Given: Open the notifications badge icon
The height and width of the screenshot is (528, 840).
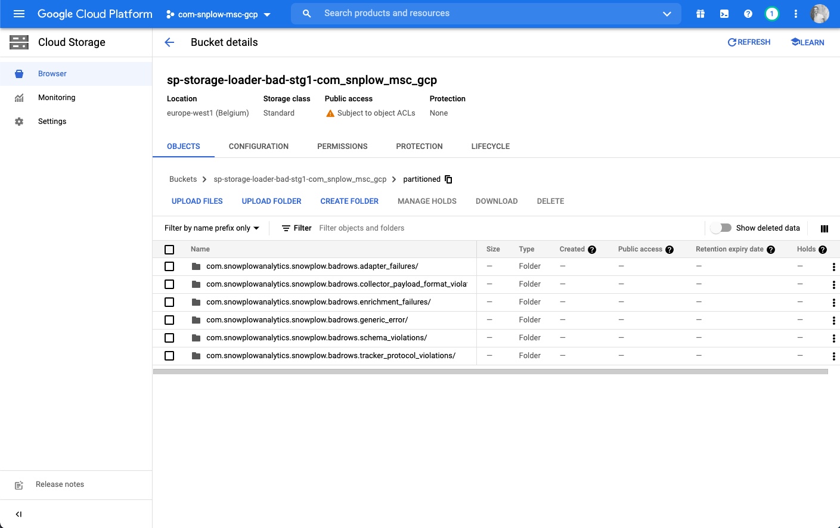Looking at the screenshot, I should coord(771,14).
